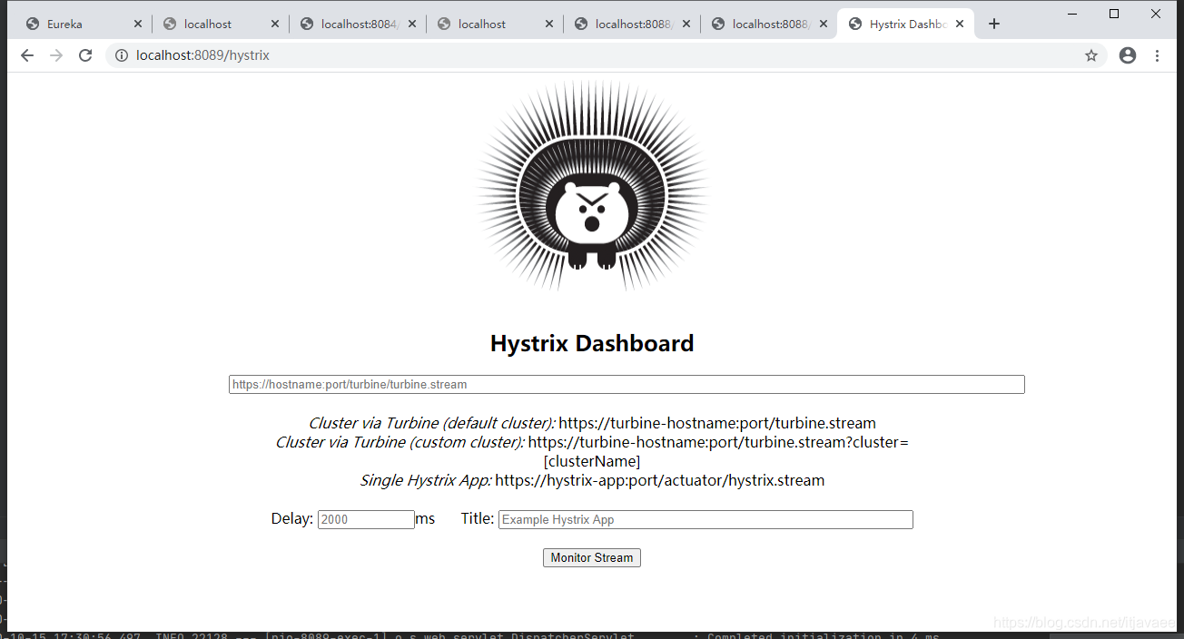Image resolution: width=1184 pixels, height=639 pixels.
Task: Minimize the Chrome window
Action: click(1072, 13)
